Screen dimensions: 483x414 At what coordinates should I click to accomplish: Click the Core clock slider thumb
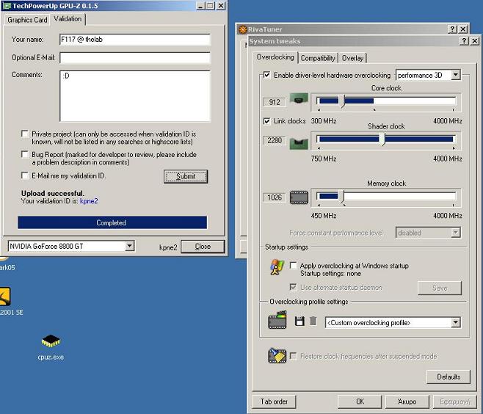pos(341,101)
